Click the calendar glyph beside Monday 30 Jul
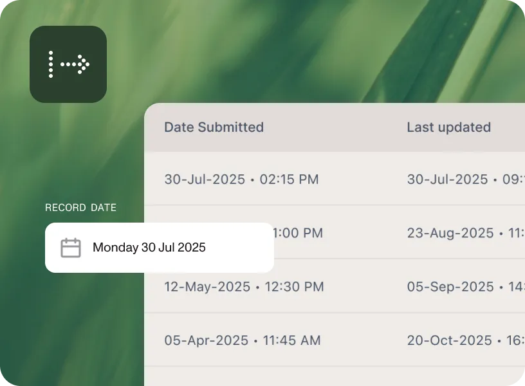 71,247
